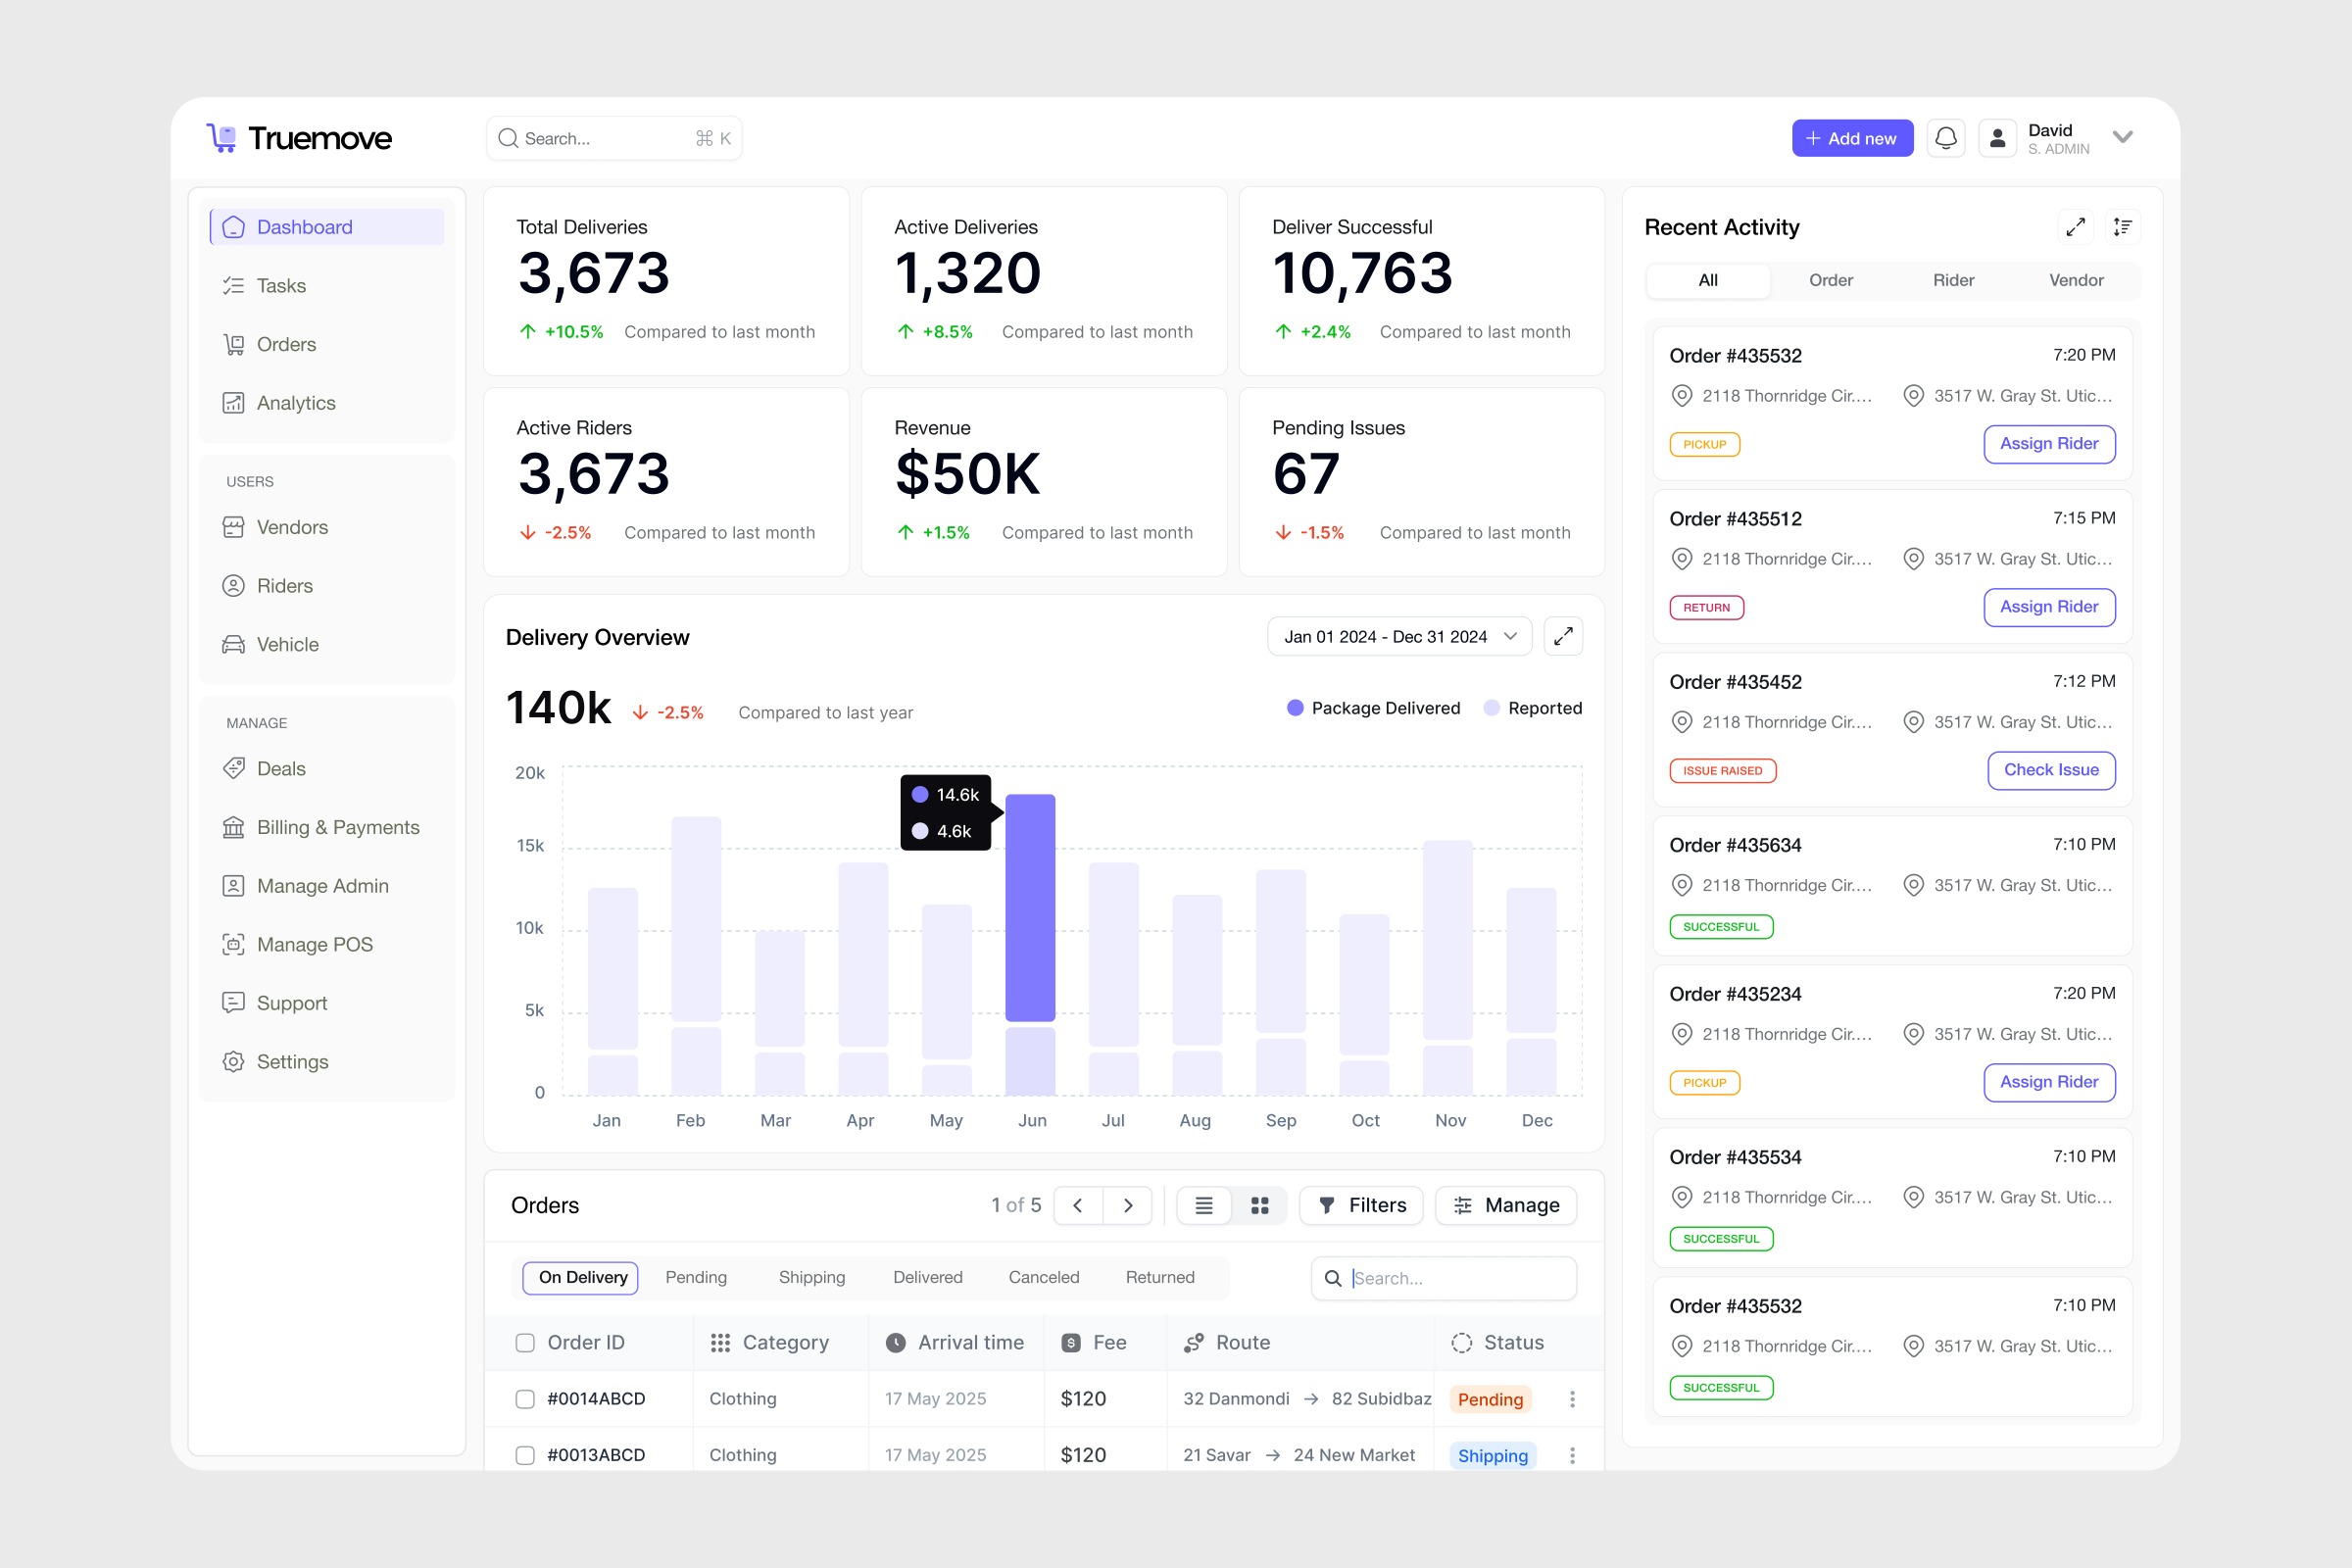Toggle the select-all Order ID checkbox
Image resolution: width=2352 pixels, height=1568 pixels.
click(x=525, y=1343)
